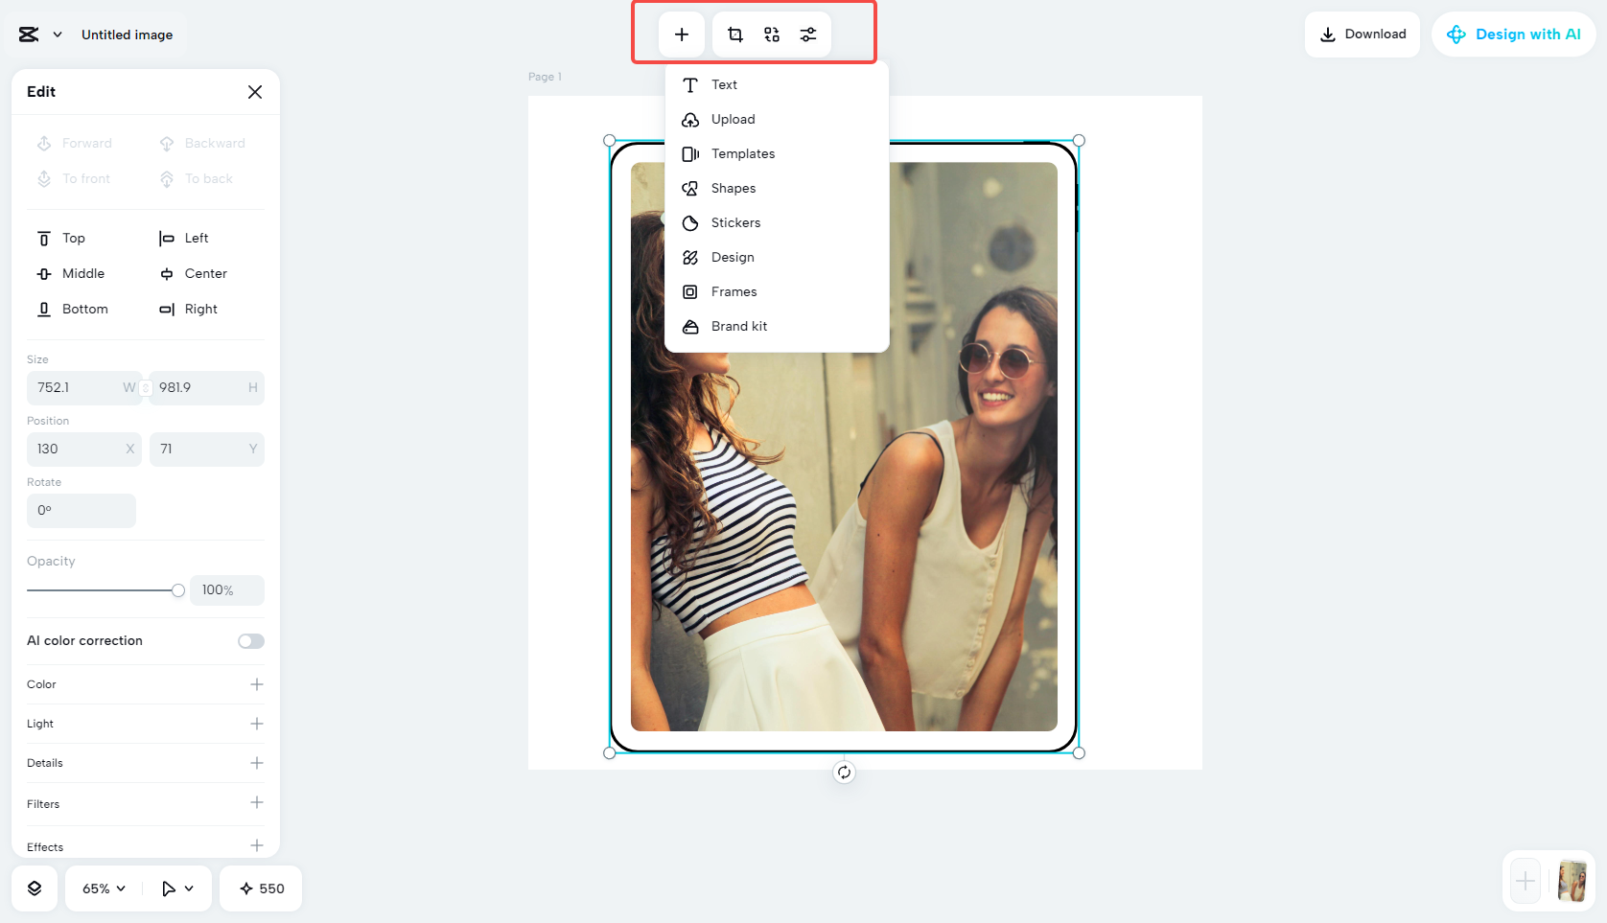This screenshot has width=1607, height=923.
Task: Click the image thumbnail at bottom right
Action: click(x=1573, y=881)
